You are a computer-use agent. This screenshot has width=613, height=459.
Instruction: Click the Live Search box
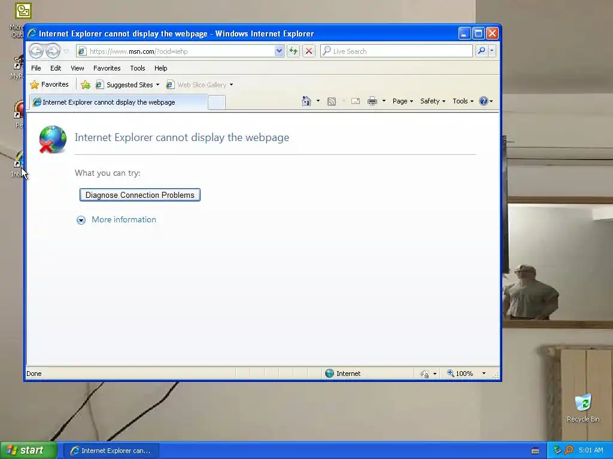[396, 51]
